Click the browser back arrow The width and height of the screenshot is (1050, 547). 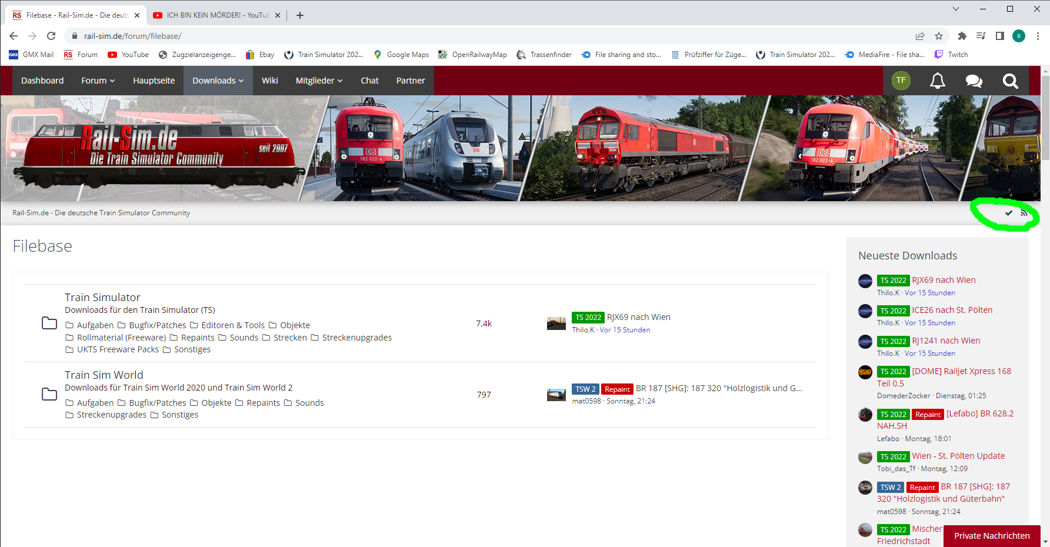pyautogui.click(x=14, y=36)
